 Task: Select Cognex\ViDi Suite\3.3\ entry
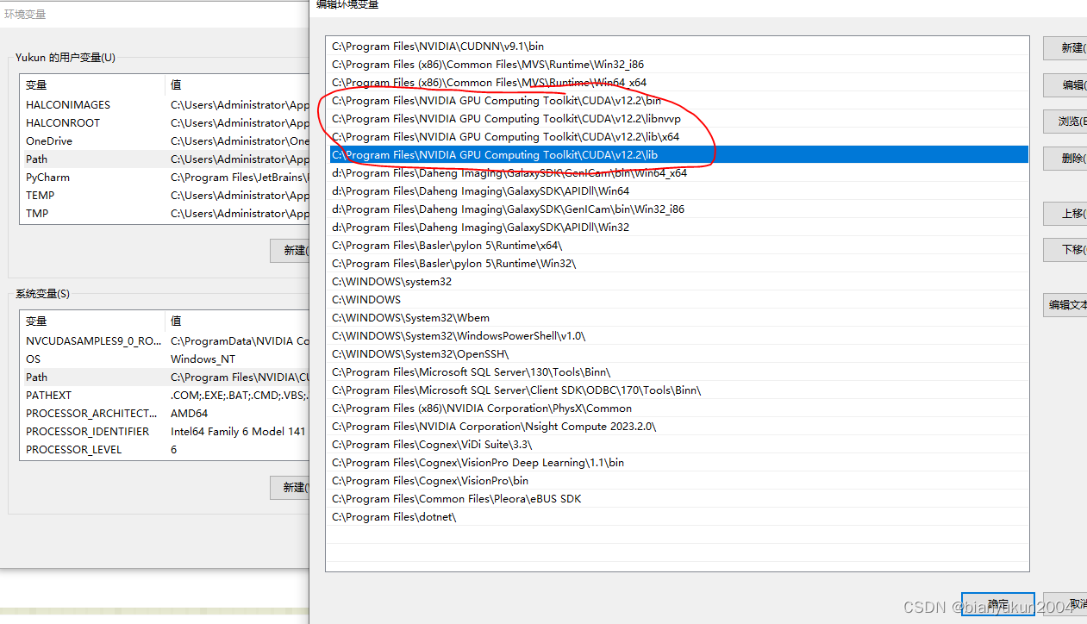[x=678, y=445]
